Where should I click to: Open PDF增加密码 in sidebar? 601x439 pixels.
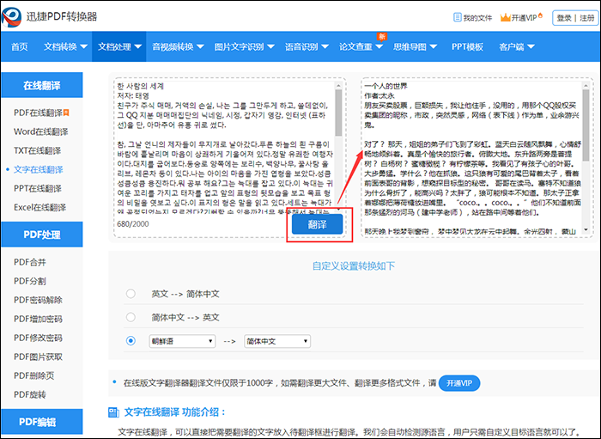[x=38, y=319]
